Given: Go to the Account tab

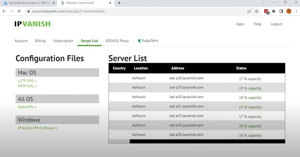Looking at the screenshot, I should coord(21,41).
